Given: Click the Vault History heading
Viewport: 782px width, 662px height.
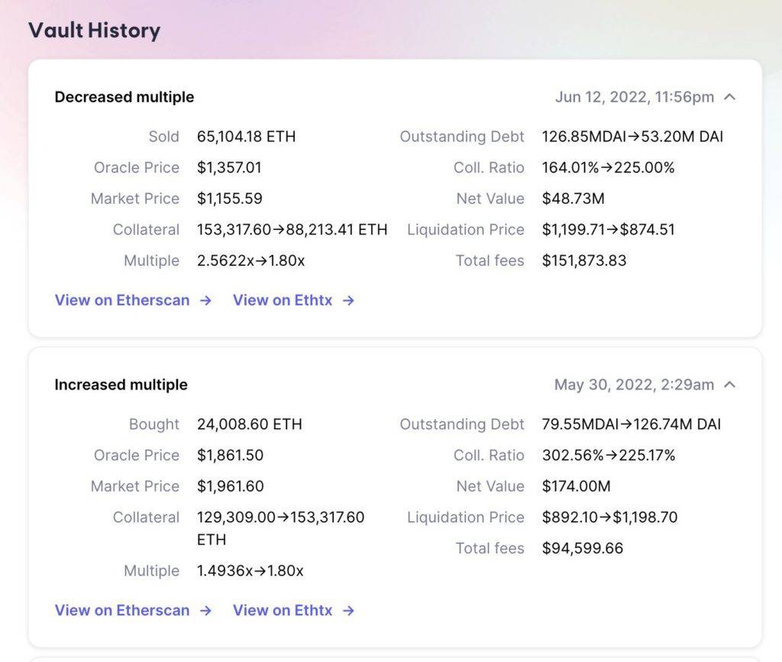Looking at the screenshot, I should [94, 31].
